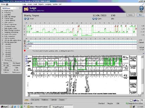The height and width of the screenshot is (108, 145).
Task: Select the top image tool icon
Action: [27, 57]
